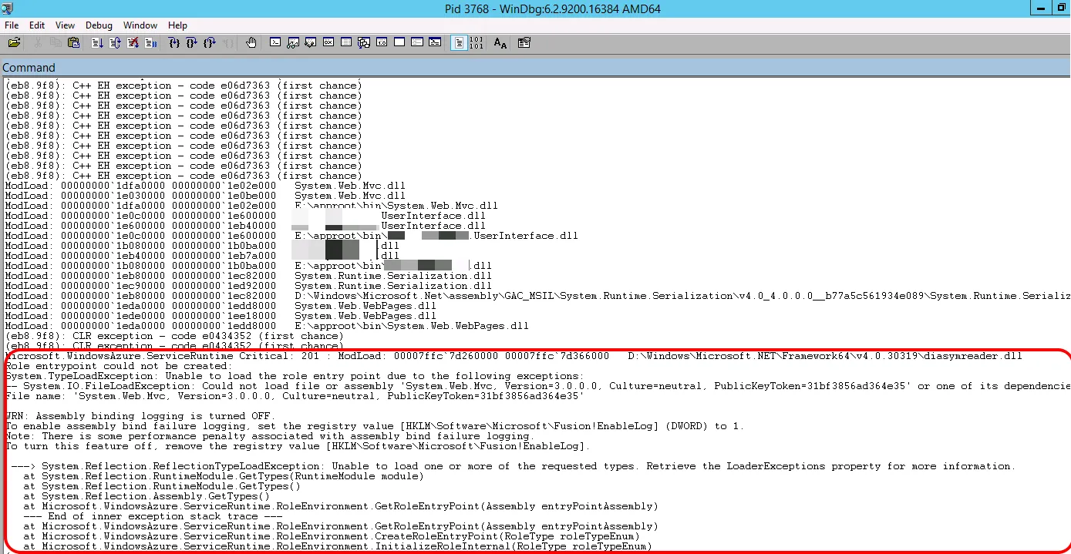Click the hand breakpoint icon
Screen dimensions: 1071x554
251,43
